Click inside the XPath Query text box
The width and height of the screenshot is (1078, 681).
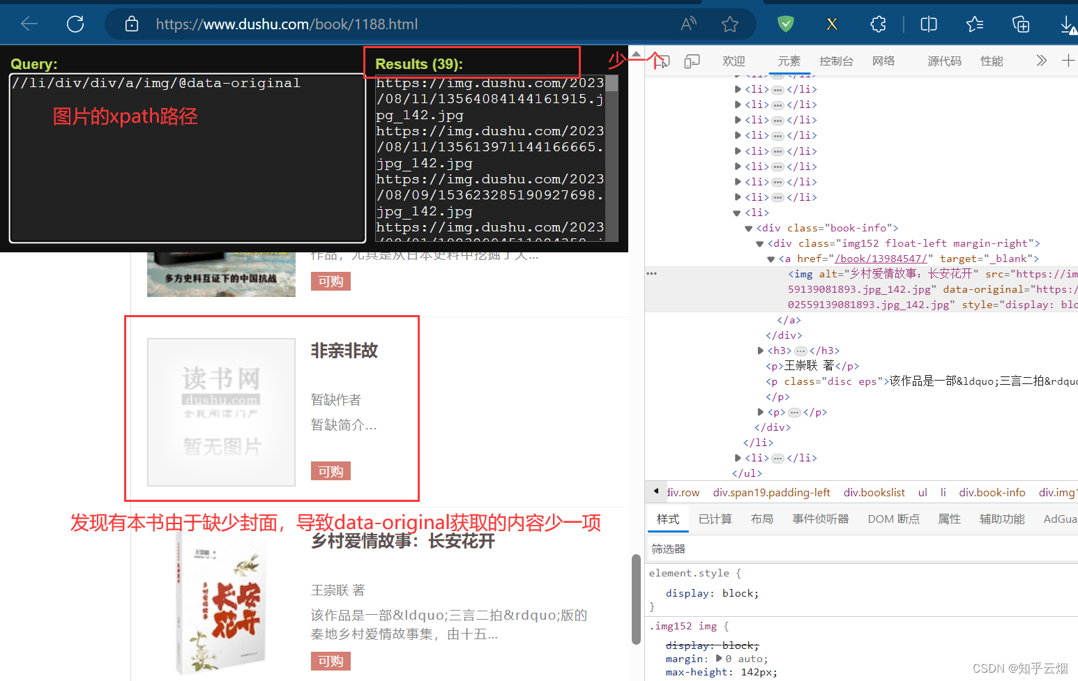[x=187, y=158]
